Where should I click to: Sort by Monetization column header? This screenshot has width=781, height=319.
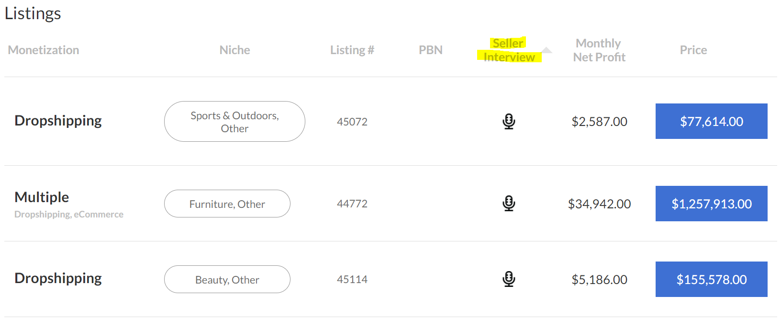[x=44, y=50]
